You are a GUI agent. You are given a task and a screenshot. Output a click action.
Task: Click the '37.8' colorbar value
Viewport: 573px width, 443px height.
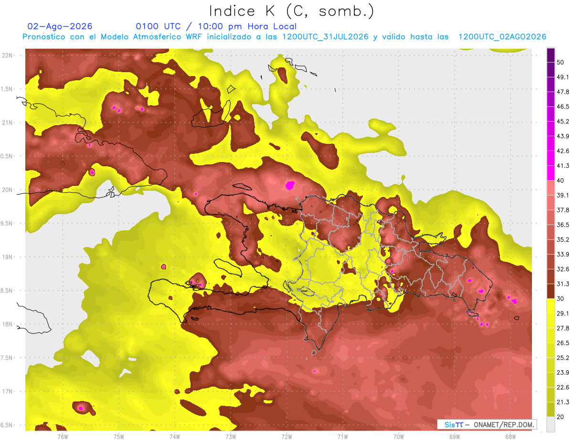pos(563,210)
